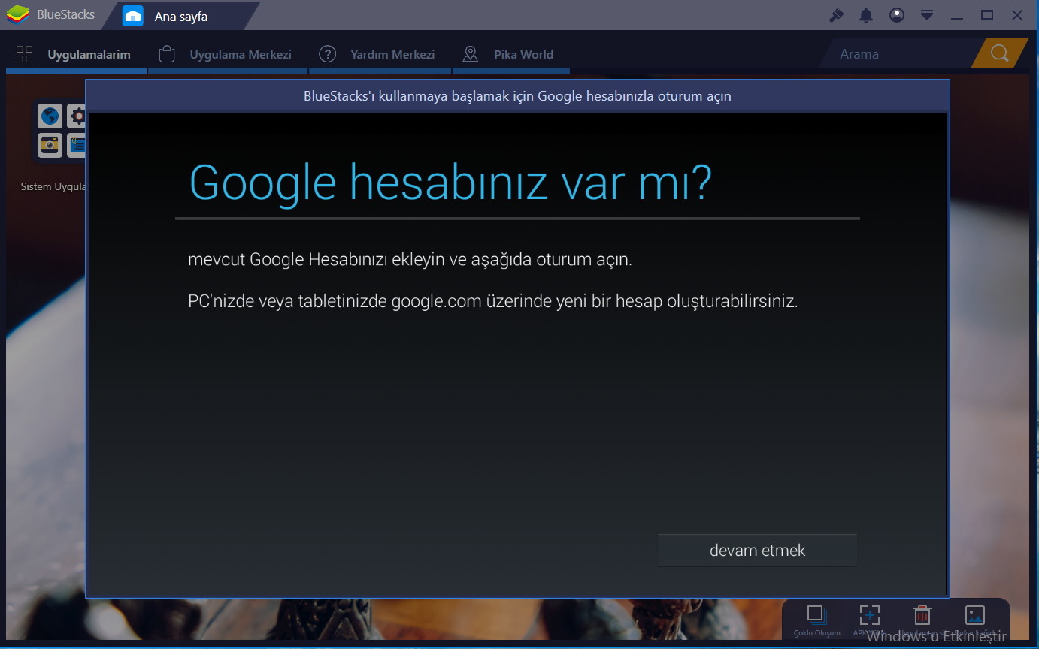Click the mevcut Google Hesabınızı ekleyin text
The width and height of the screenshot is (1039, 649).
pyautogui.click(x=410, y=260)
